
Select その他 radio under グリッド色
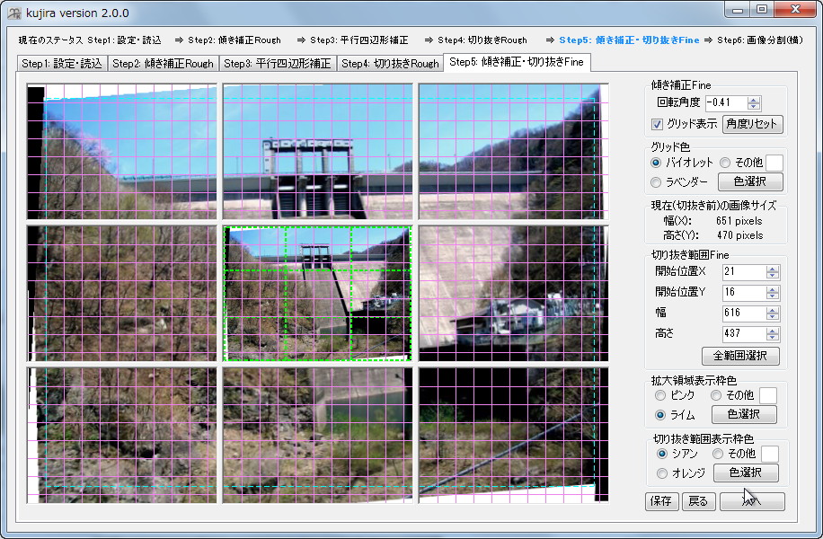tap(725, 163)
